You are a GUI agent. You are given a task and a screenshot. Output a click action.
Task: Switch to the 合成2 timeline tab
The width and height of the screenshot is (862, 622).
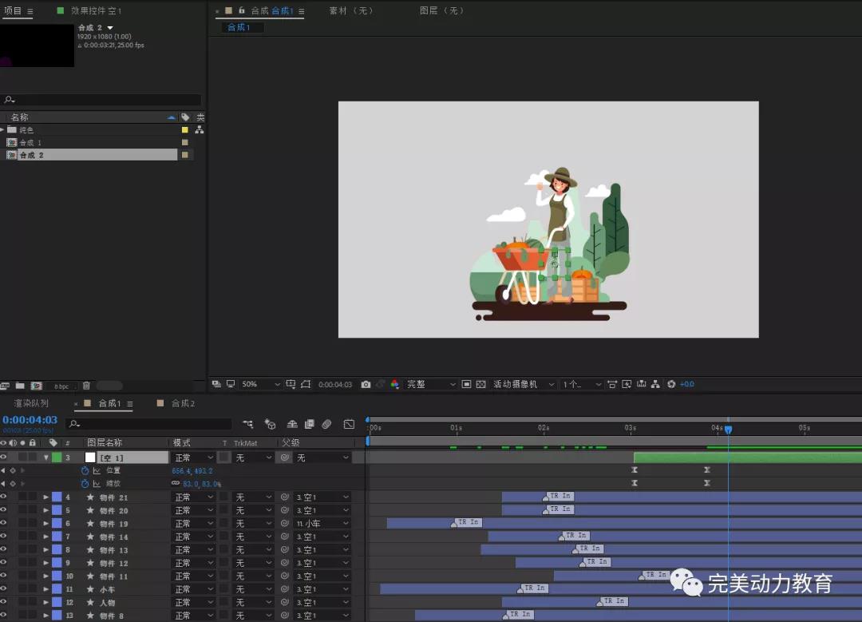(183, 404)
